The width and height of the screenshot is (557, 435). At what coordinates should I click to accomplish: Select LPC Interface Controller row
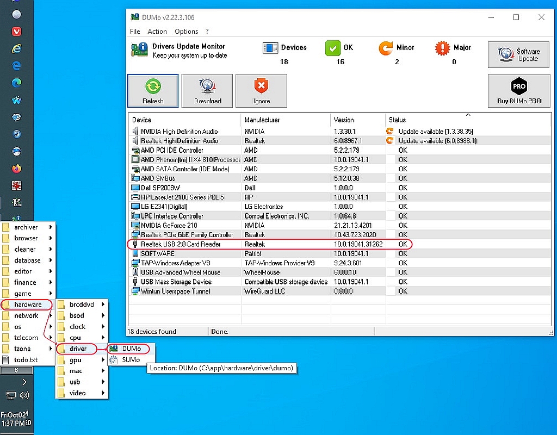339,216
